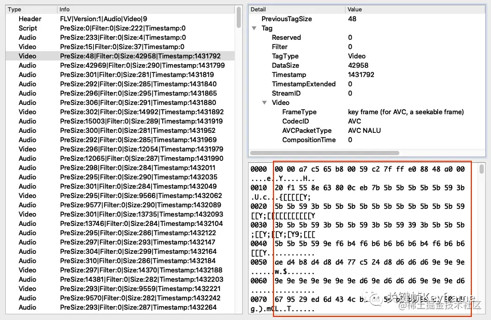Select Audio row with Timestamp:1431865
491x320 pixels.
tap(120, 94)
